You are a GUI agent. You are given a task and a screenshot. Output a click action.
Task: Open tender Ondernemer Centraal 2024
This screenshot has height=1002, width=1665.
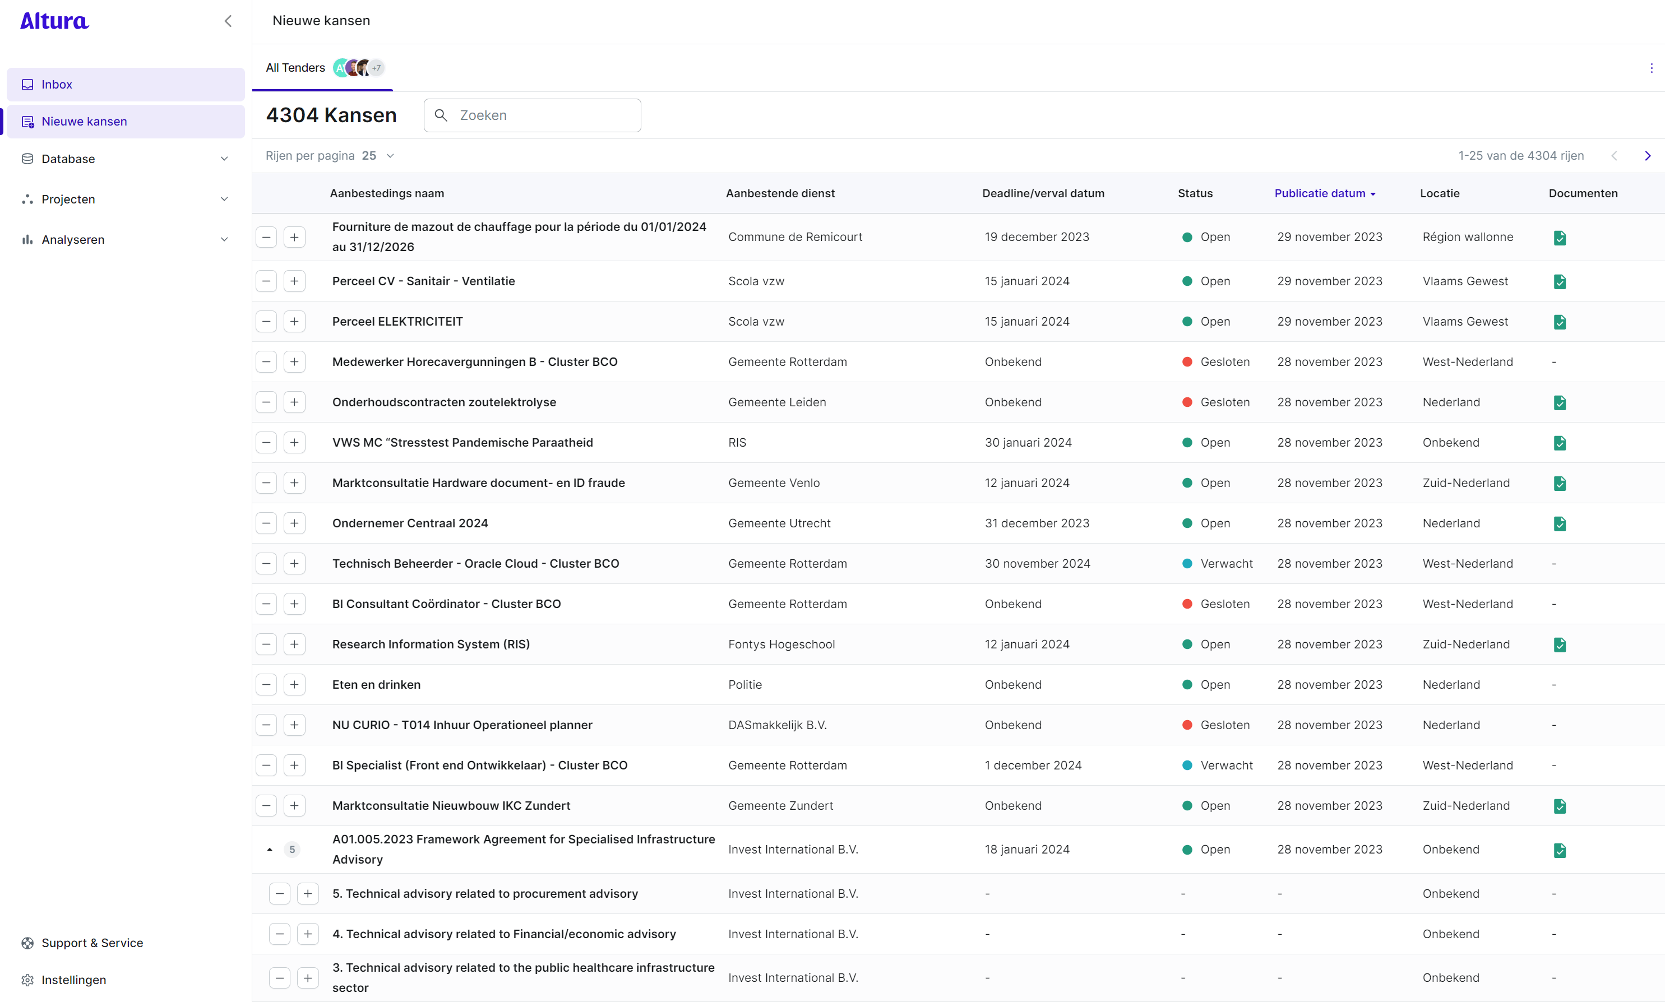click(x=410, y=523)
